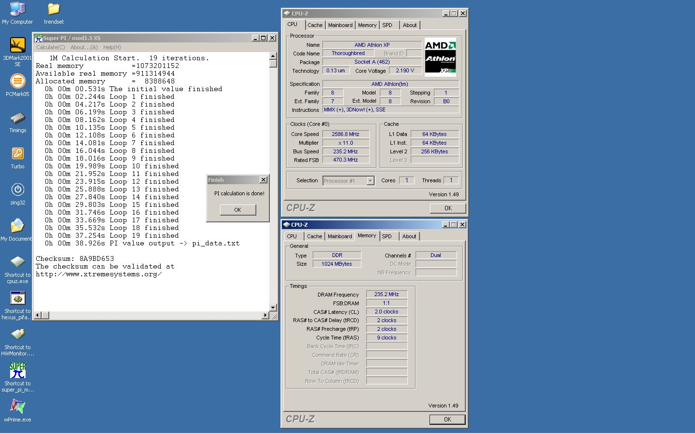The width and height of the screenshot is (695, 434).
Task: Launch 3DMark2001 SE desktop shortcut
Action: click(17, 45)
